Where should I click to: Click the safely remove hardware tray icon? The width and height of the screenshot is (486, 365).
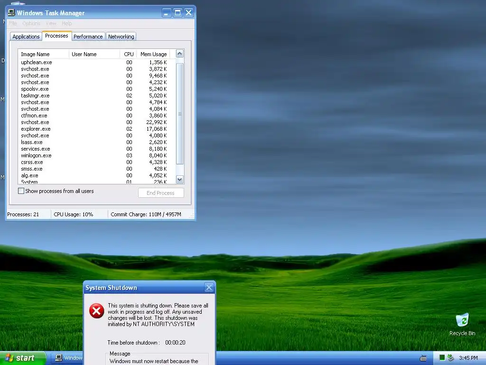pos(451,358)
